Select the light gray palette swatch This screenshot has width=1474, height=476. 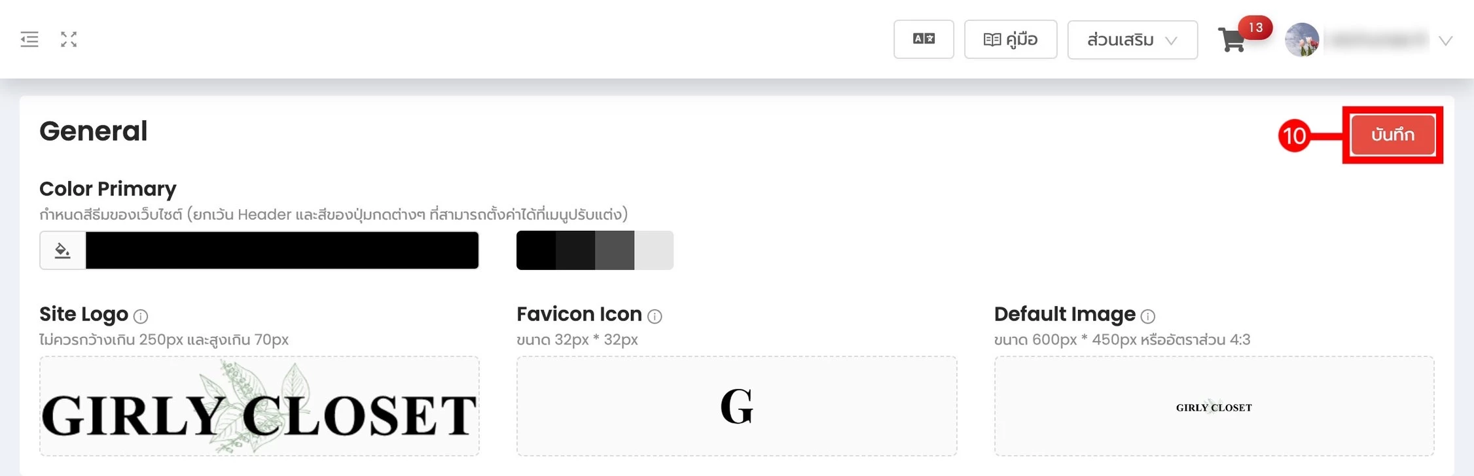(654, 250)
